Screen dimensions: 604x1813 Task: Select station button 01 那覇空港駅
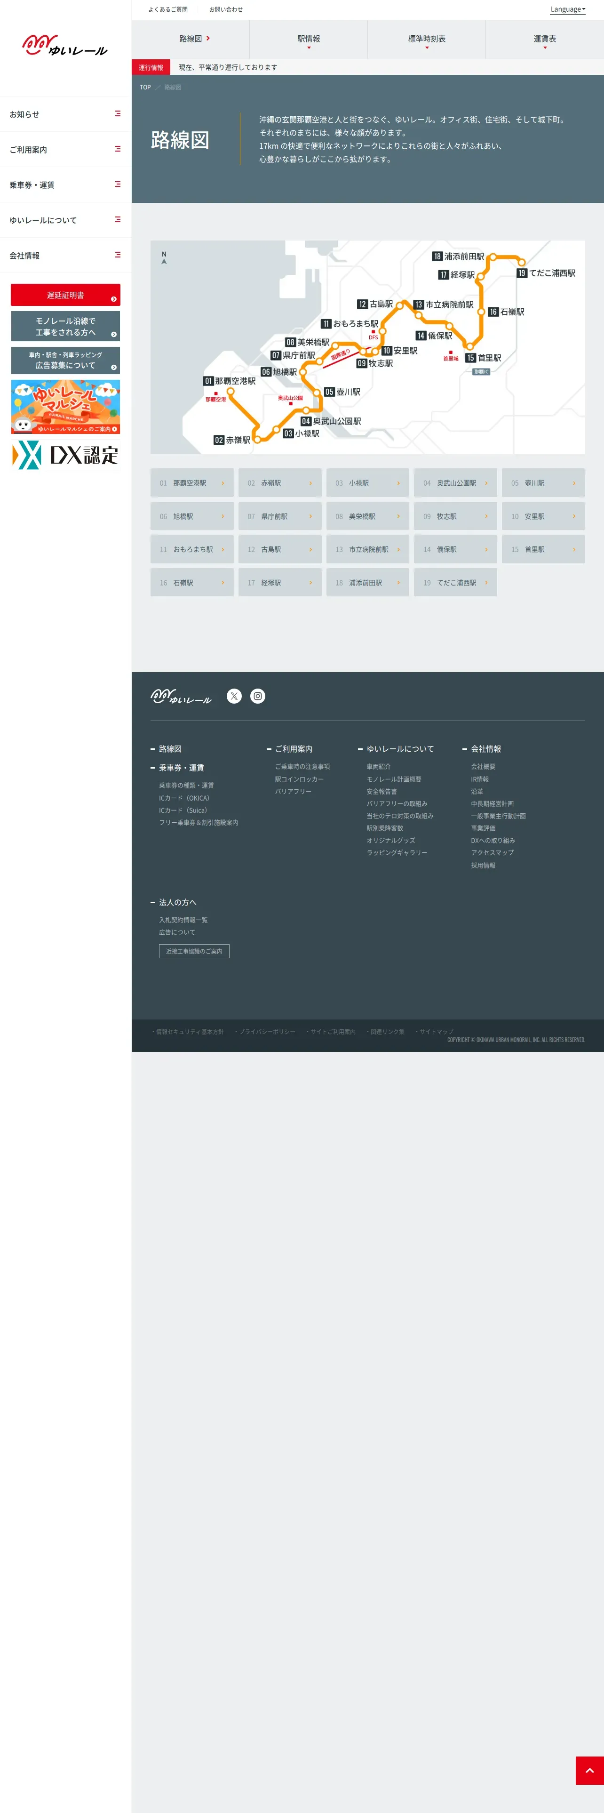pyautogui.click(x=192, y=483)
